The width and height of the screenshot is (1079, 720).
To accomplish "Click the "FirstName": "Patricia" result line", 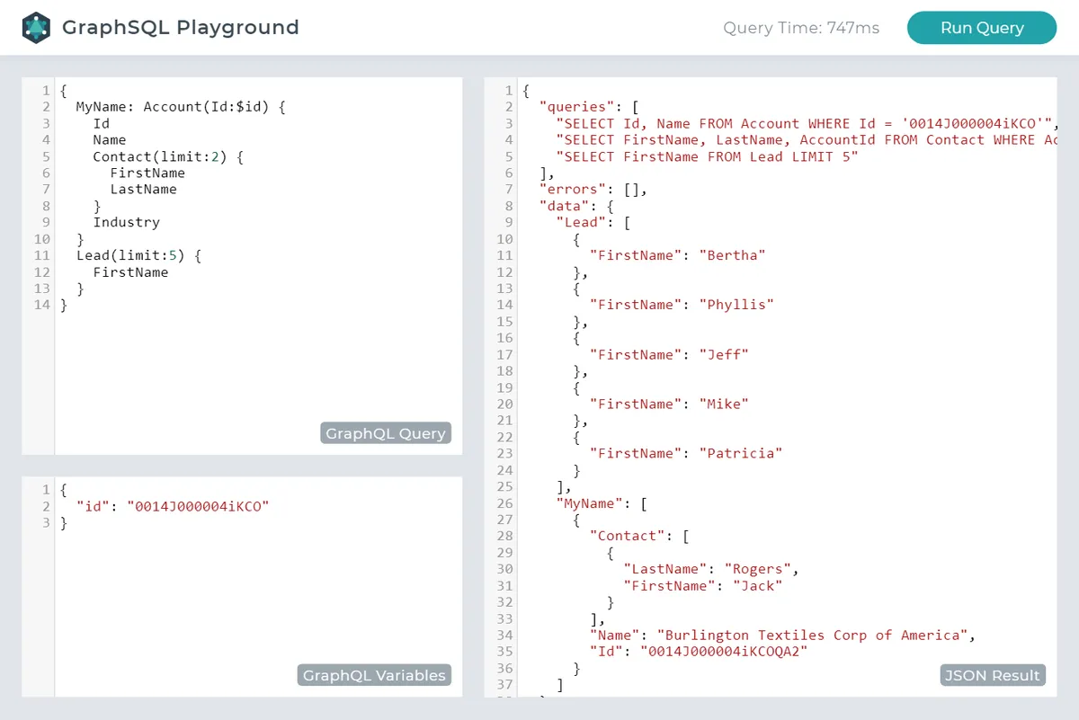I will click(686, 454).
